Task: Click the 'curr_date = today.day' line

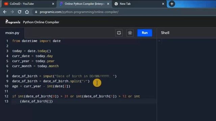Action: click(x=32, y=56)
